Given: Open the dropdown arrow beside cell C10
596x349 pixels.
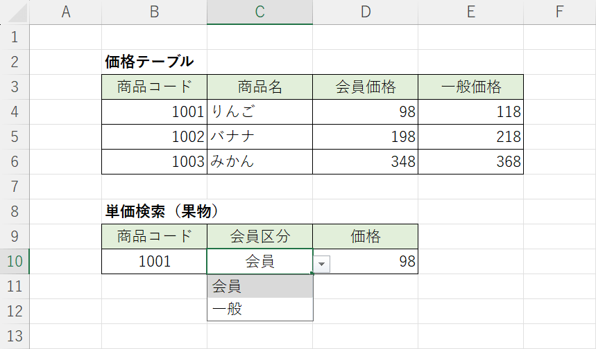Looking at the screenshot, I should (321, 262).
